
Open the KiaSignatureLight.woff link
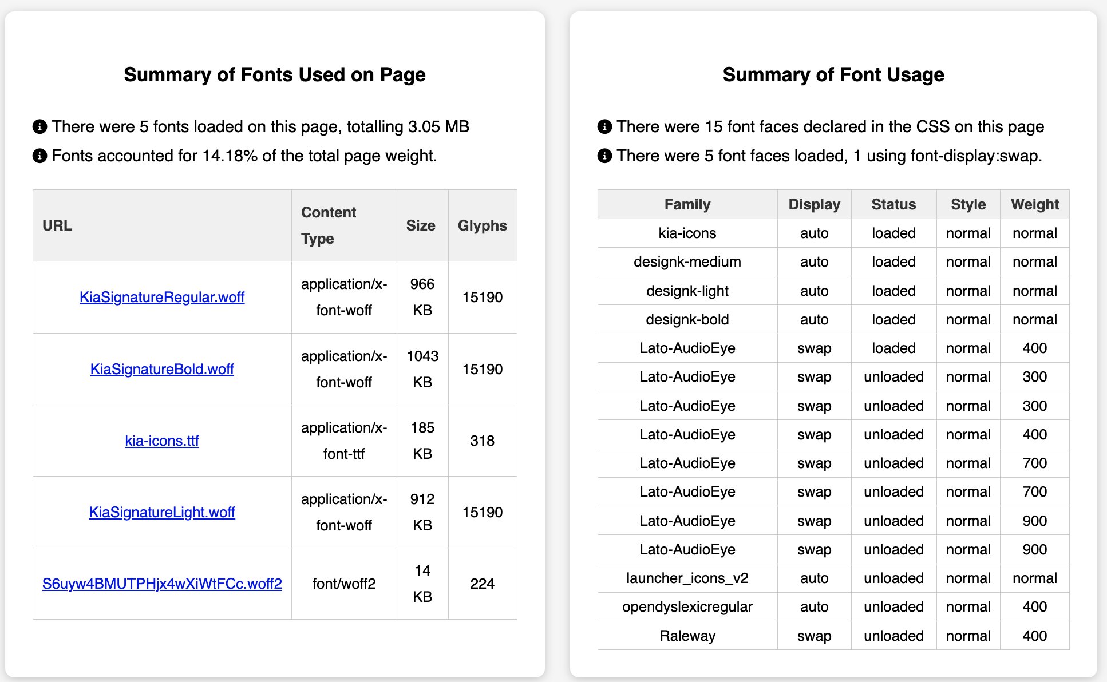[x=162, y=512]
